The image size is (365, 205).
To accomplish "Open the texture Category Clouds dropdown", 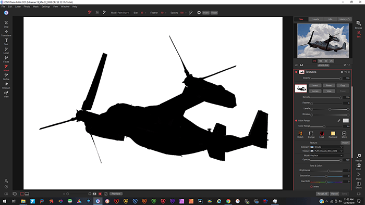I will [326, 147].
